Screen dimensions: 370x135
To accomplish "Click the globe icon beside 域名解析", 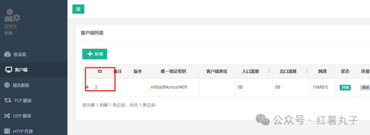I will [7, 85].
